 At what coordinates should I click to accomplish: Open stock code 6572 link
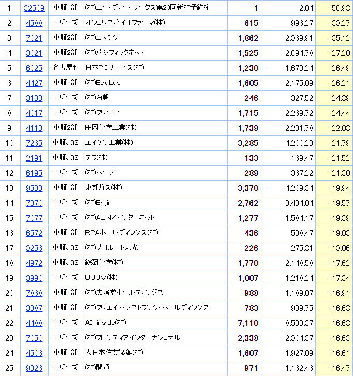(x=34, y=233)
